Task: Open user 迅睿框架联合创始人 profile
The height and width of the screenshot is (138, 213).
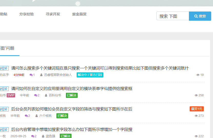Action: point(58,75)
